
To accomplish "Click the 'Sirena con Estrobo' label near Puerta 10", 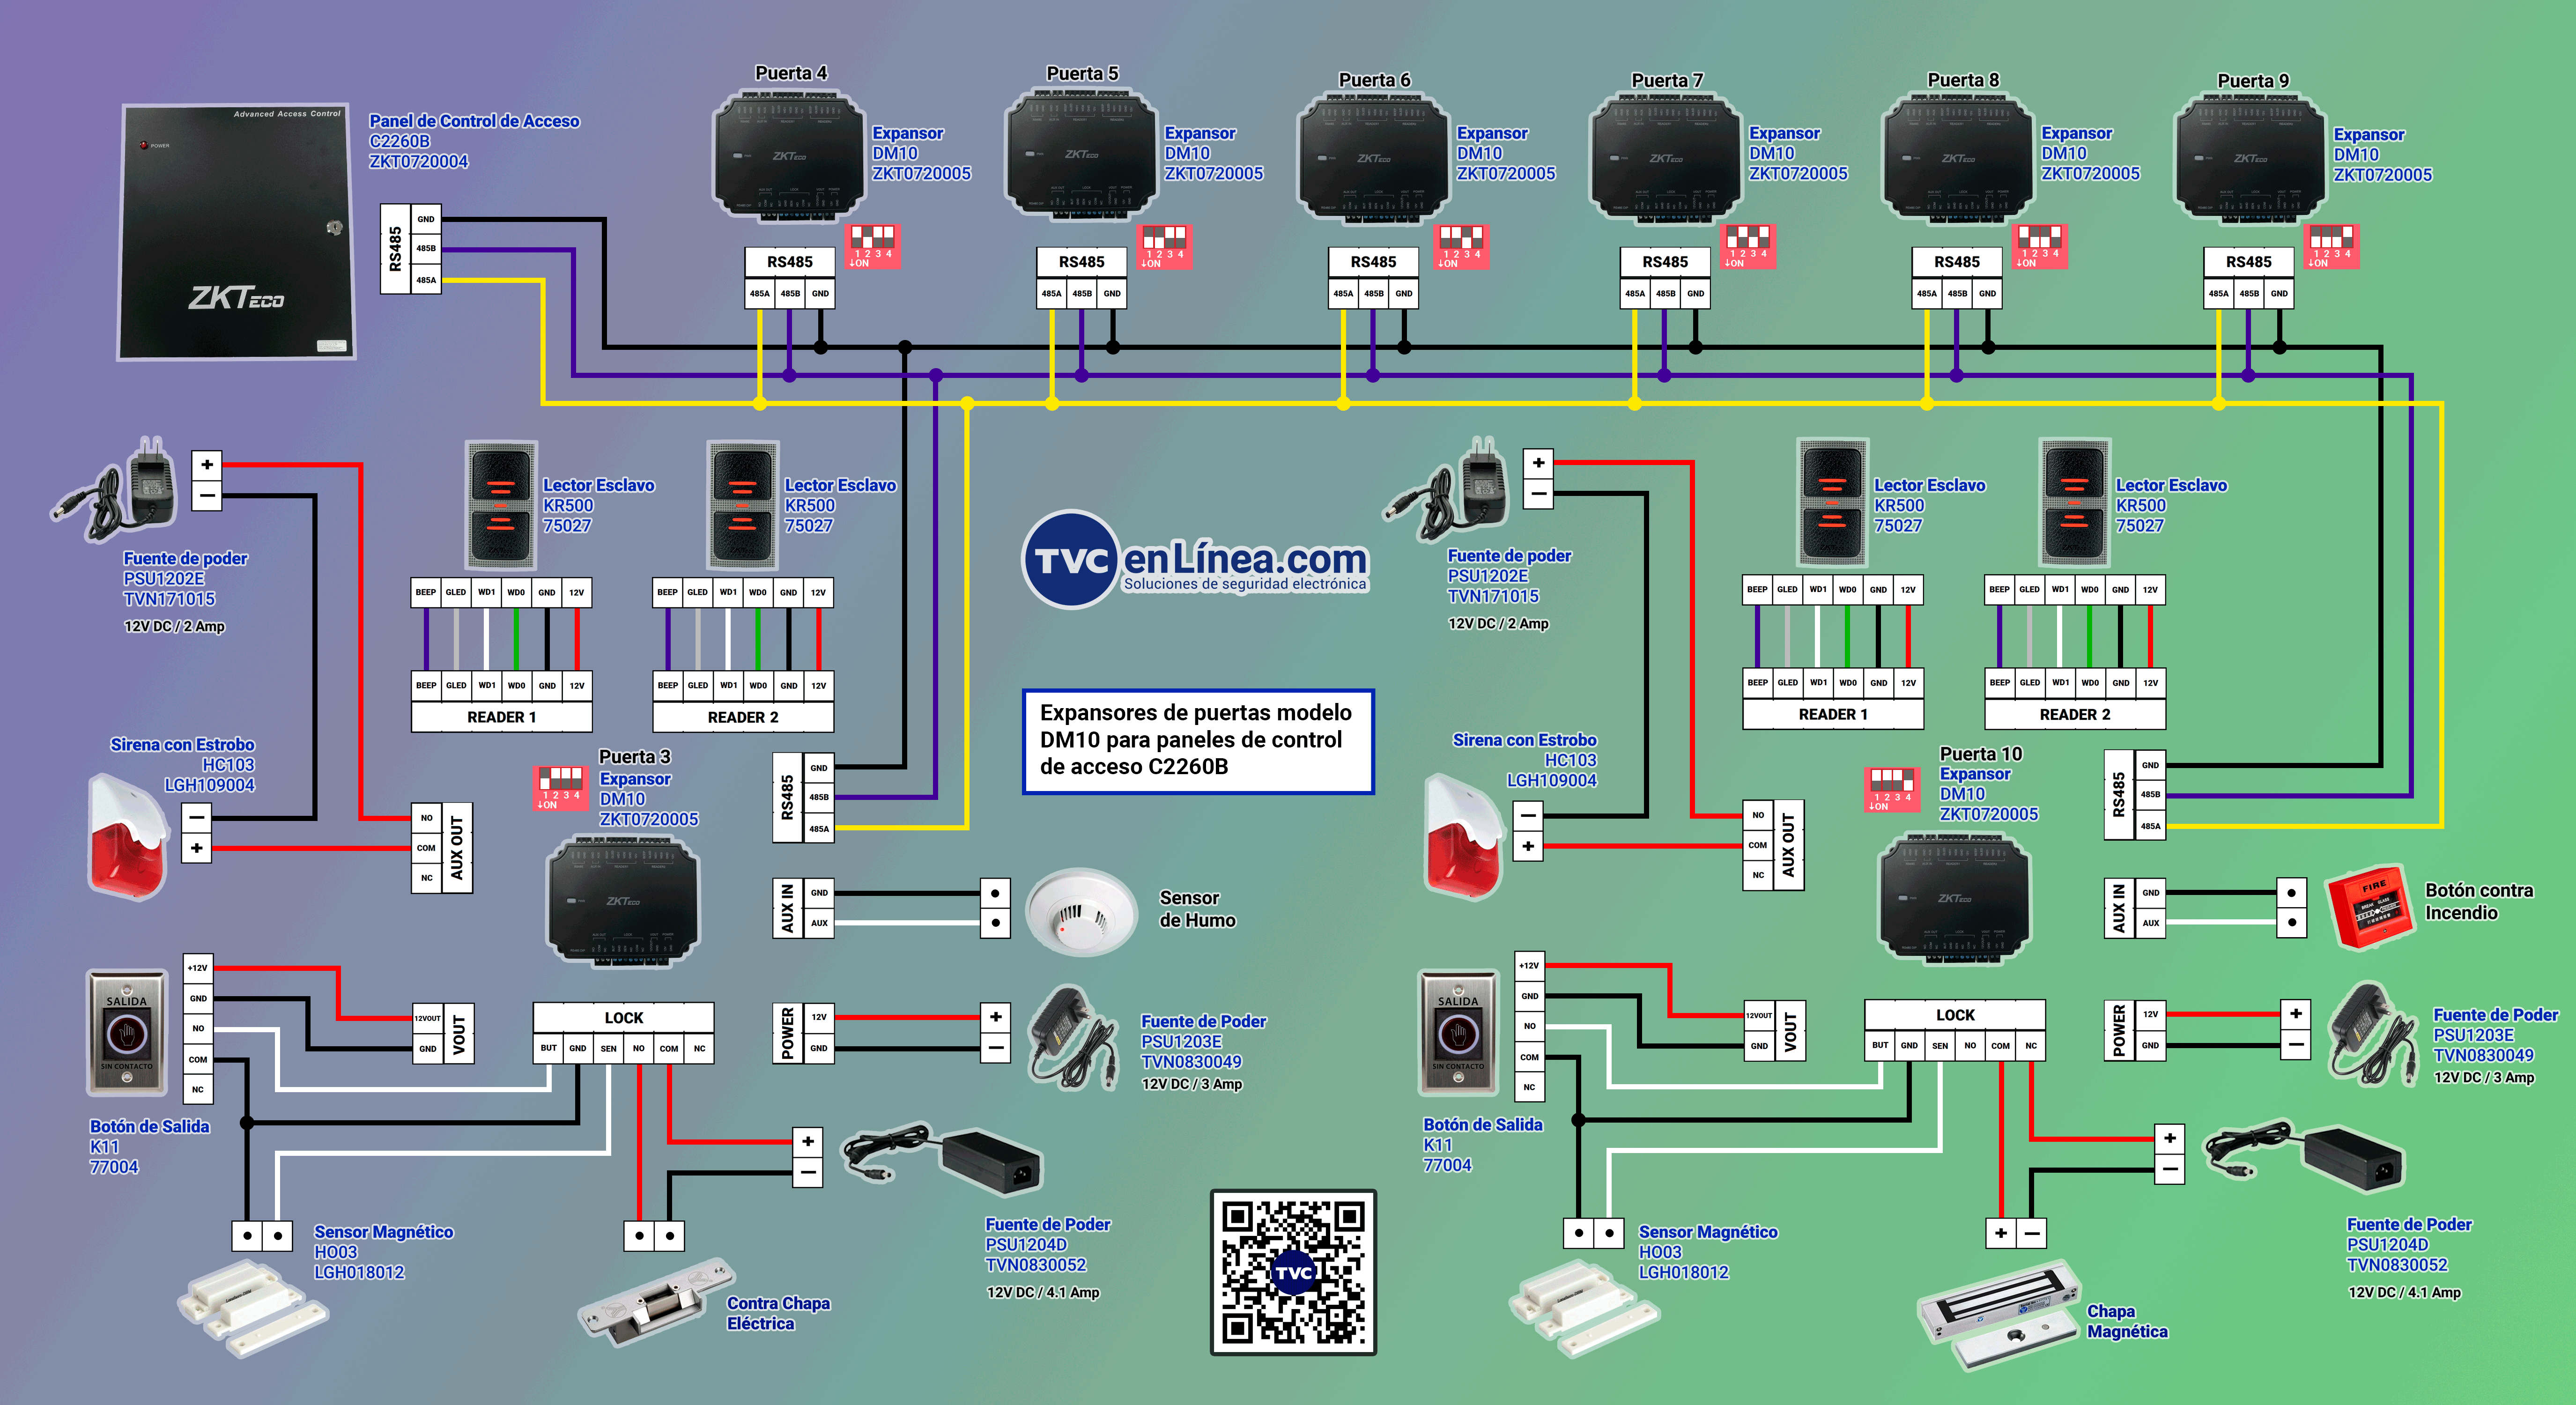I will tap(1524, 740).
